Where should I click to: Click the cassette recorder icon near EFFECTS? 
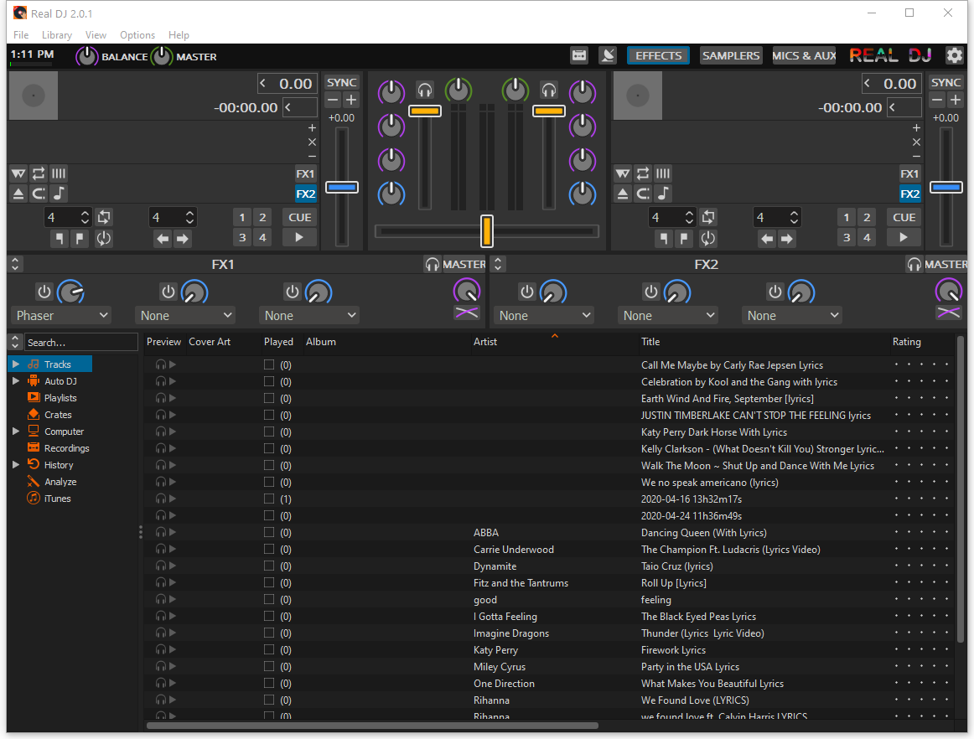click(578, 55)
